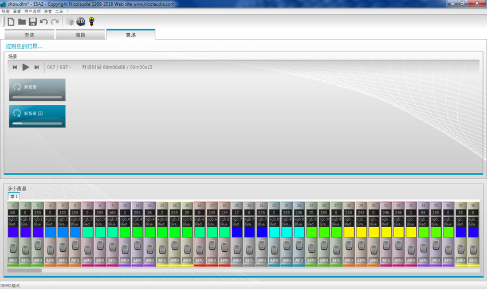Screen dimensions: 487x289
Task: Select channel 16 number header
Action: 199,205
